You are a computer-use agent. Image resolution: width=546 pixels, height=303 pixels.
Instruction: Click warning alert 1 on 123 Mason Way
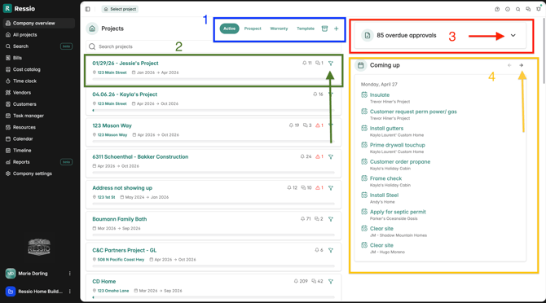click(319, 125)
